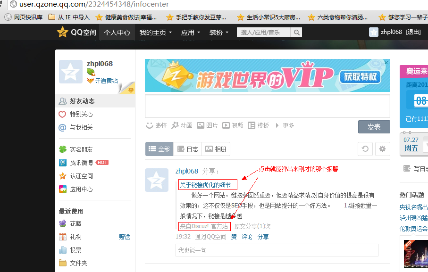428x272 pixels.
Task: Click 分享 share link under post
Action: [x=263, y=237]
